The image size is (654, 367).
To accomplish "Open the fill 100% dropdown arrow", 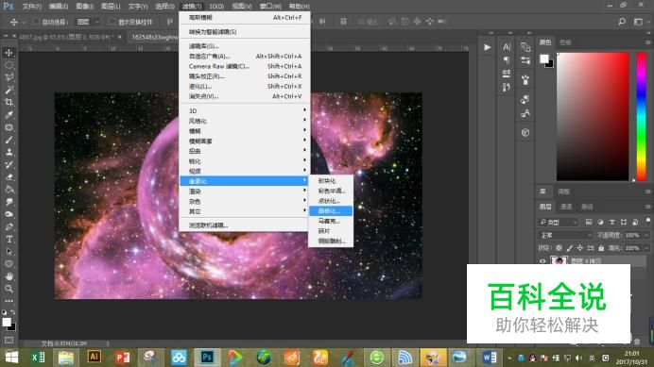I will tap(646, 248).
